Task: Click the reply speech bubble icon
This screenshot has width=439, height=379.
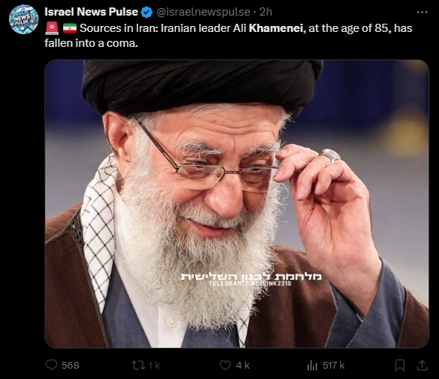Action: (51, 365)
